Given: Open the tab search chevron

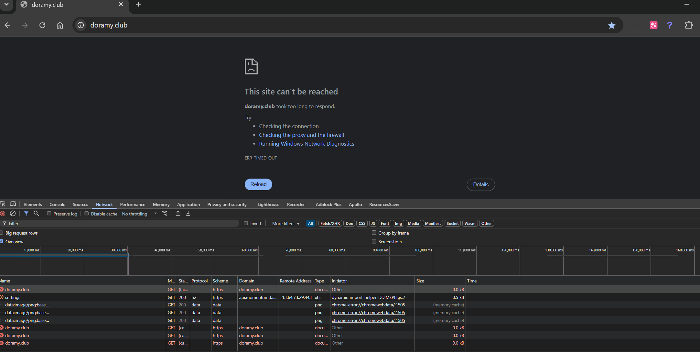Looking at the screenshot, I should 6,5.
